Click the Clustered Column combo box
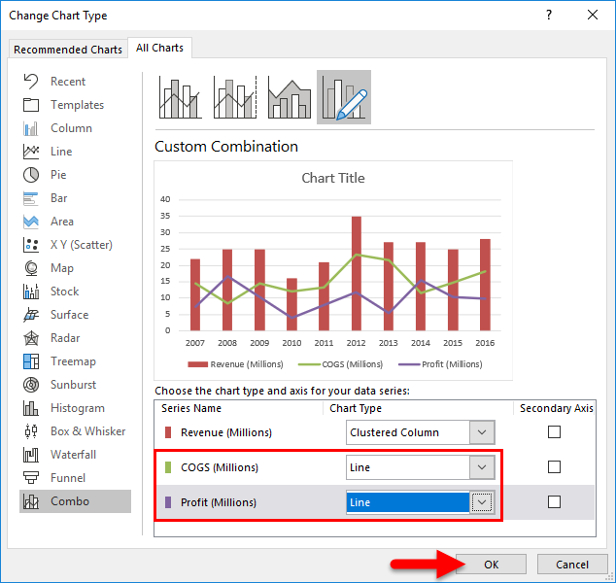This screenshot has height=583, width=616. click(420, 432)
